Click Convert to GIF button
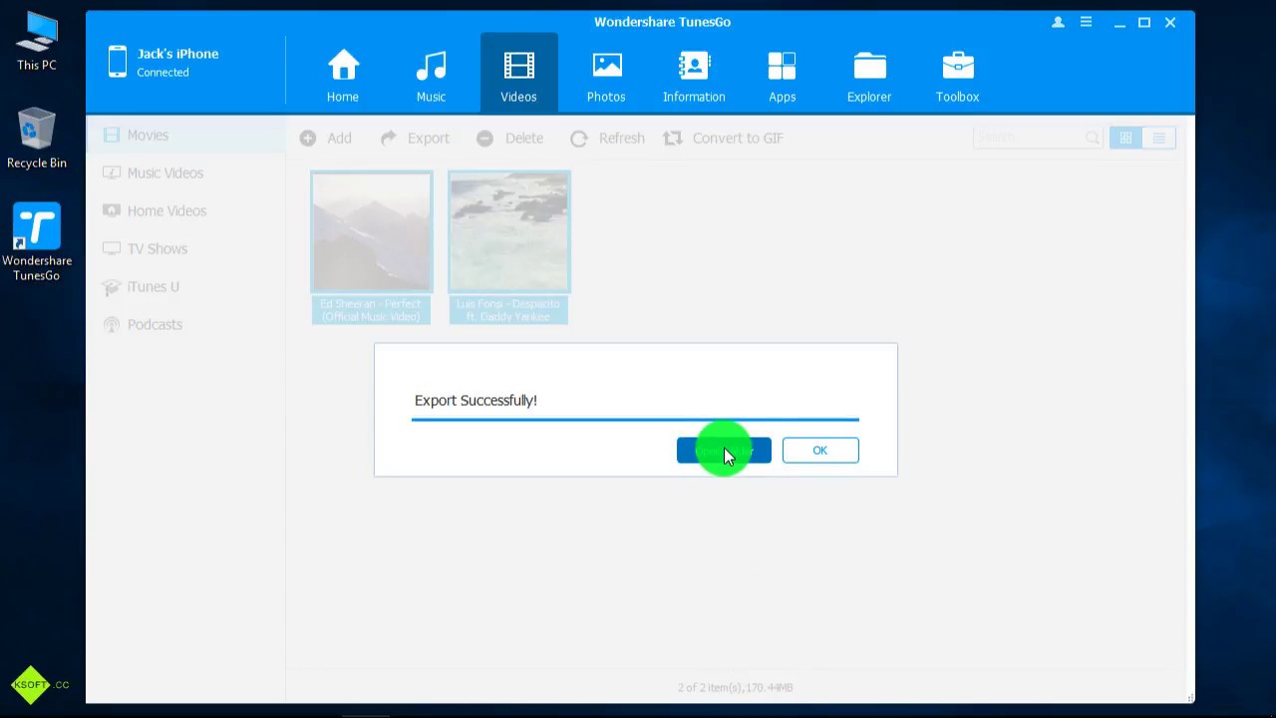Viewport: 1276px width, 718px height. point(724,138)
